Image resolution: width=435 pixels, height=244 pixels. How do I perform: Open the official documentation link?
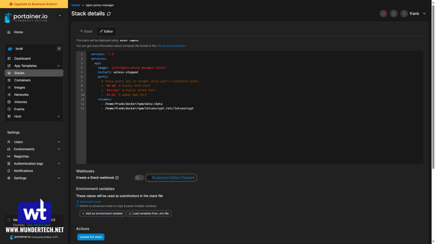(x=171, y=46)
